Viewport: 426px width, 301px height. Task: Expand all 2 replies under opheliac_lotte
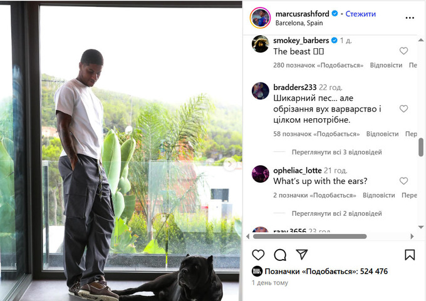(x=336, y=213)
